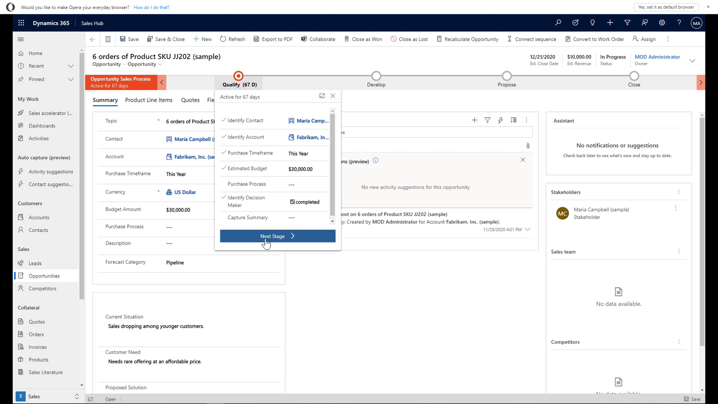718x404 pixels.
Task: Open Maria Campbell stakeholder row options
Action: pyautogui.click(x=676, y=208)
